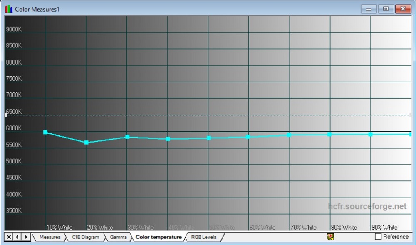Close the Color Measures1 window
Image resolution: width=416 pixels, height=245 pixels.
point(403,9)
